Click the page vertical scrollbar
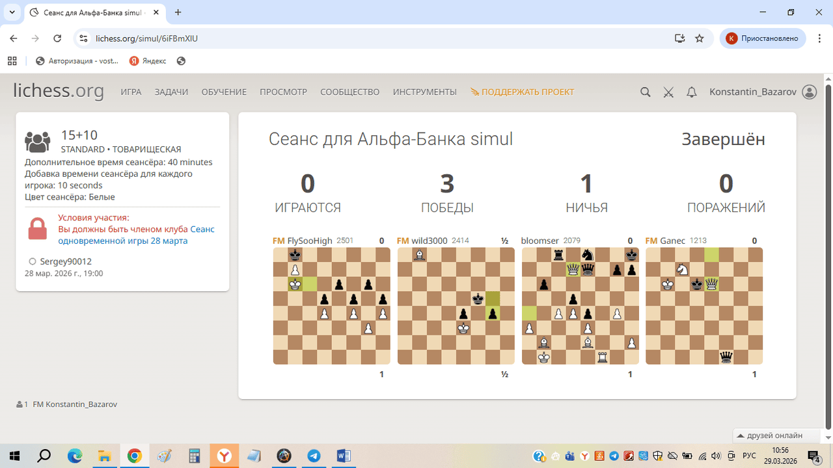 (828, 260)
